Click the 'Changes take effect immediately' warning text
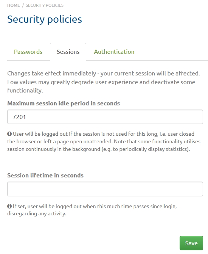This screenshot has height=254, width=208. [104, 82]
